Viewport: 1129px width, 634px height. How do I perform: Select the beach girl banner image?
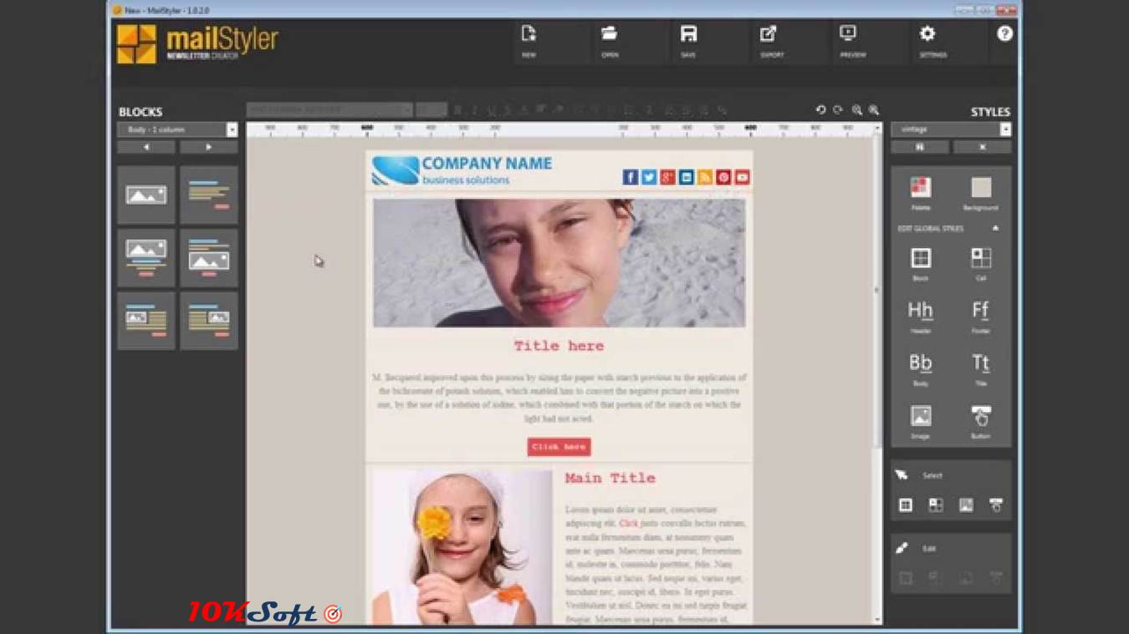coord(559,262)
